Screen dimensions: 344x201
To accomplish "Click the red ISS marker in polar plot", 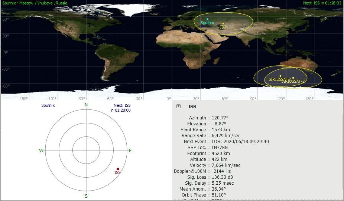I will tap(118, 169).
